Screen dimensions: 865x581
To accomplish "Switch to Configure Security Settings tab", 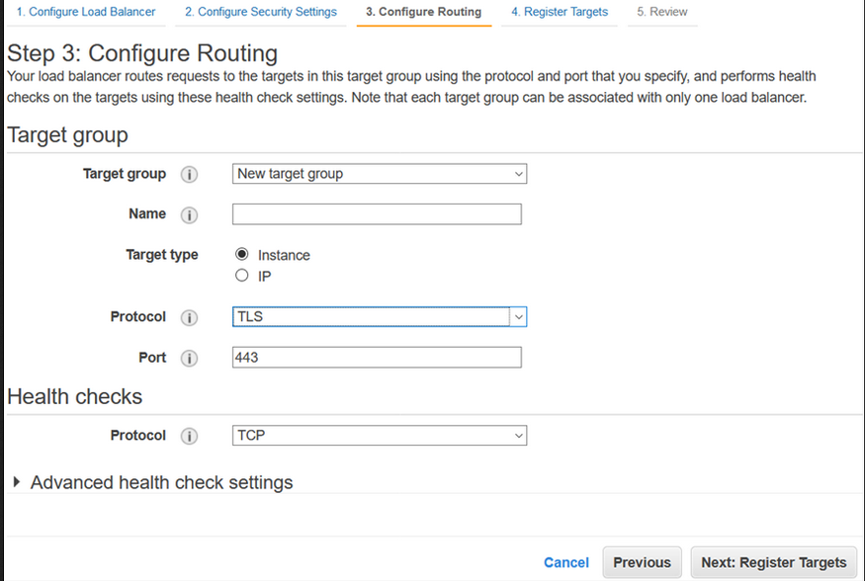I will [261, 12].
